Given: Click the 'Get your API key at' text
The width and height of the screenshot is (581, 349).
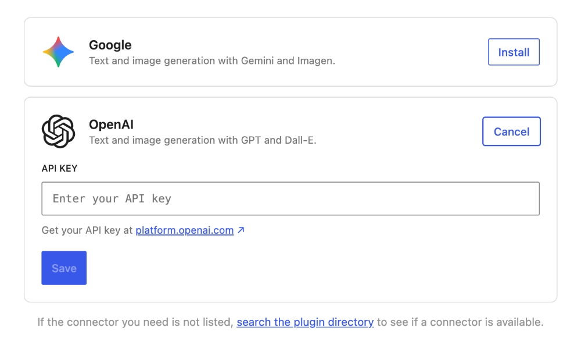Looking at the screenshot, I should (87, 230).
